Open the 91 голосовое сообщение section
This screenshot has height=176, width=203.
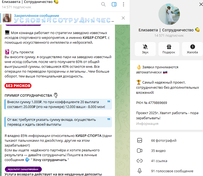coord(166,171)
